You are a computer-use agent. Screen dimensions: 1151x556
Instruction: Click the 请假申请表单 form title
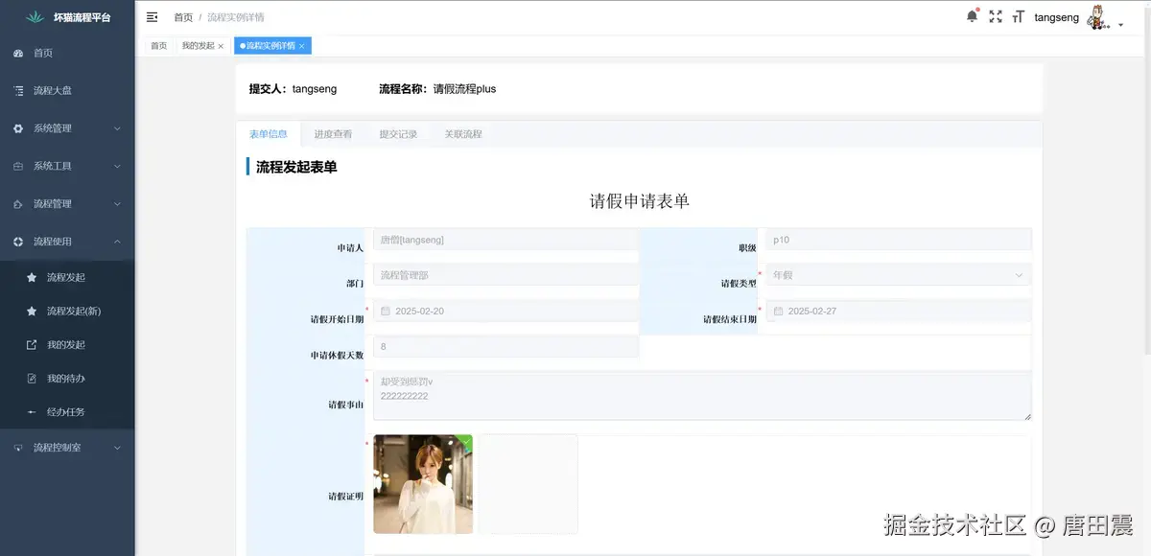pos(639,201)
